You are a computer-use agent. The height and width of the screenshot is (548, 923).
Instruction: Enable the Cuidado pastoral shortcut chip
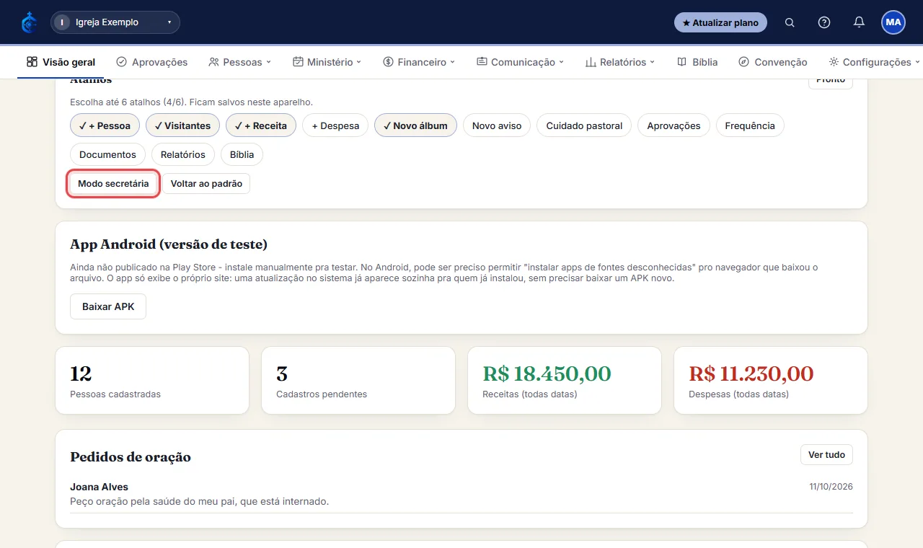pos(584,125)
